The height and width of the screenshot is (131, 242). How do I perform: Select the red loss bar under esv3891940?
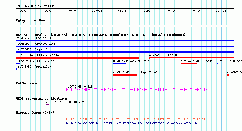pyautogui.click(x=78, y=58)
